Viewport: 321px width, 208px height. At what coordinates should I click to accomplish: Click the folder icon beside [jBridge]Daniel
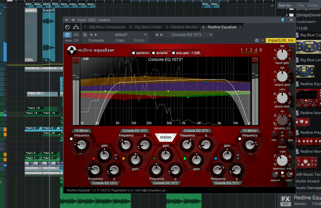pyautogui.click(x=291, y=15)
